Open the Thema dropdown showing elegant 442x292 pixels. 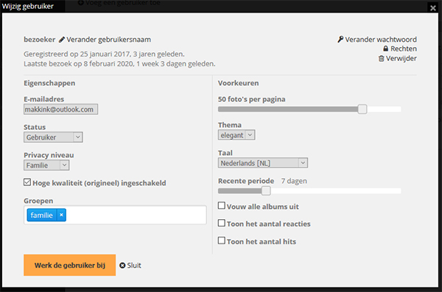click(x=236, y=135)
